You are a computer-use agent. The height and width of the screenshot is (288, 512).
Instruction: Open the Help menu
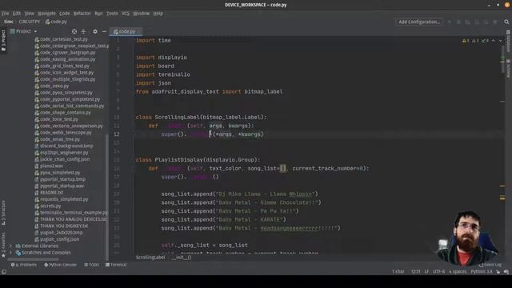158,14
